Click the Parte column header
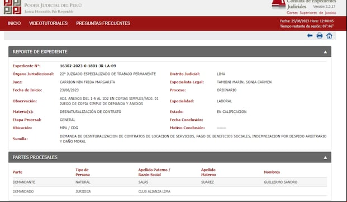This screenshot has height=202, width=347. pyautogui.click(x=17, y=172)
